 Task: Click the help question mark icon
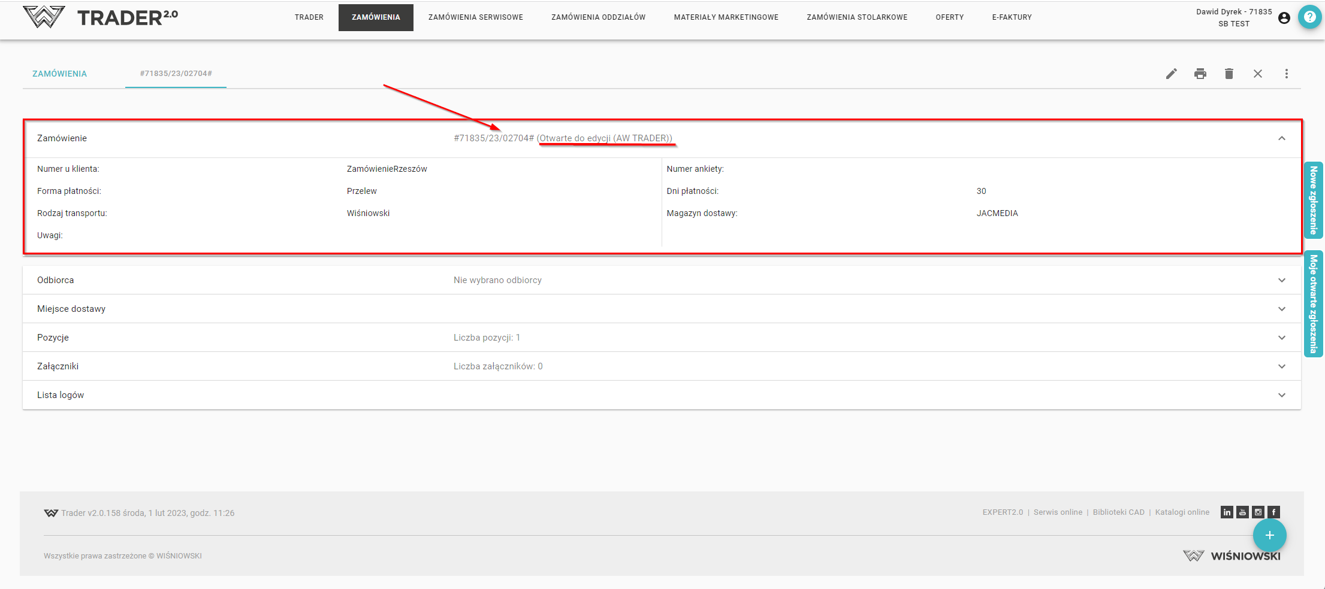pos(1309,17)
